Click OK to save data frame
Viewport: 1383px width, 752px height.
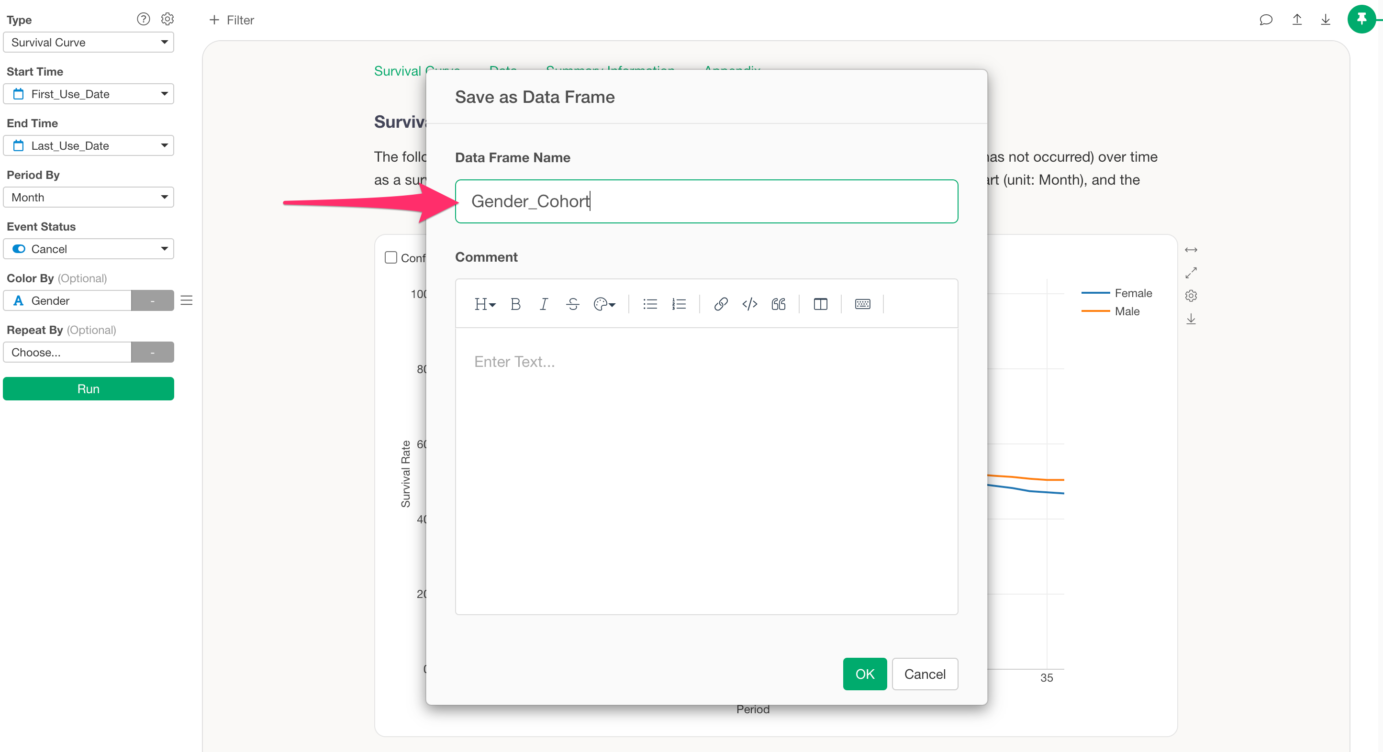pos(864,674)
